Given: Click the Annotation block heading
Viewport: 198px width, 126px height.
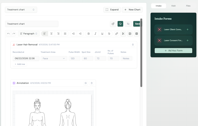Looking at the screenshot, I should (x=23, y=83).
